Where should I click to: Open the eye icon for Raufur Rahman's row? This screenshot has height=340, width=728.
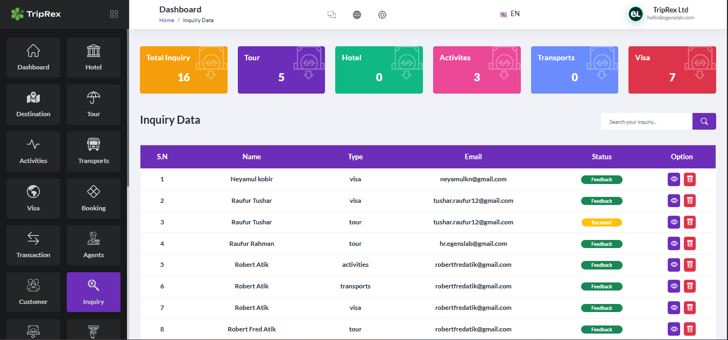click(x=674, y=243)
